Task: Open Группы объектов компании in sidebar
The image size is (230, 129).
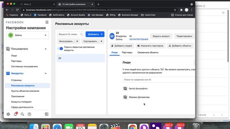Action: pyautogui.click(x=25, y=91)
